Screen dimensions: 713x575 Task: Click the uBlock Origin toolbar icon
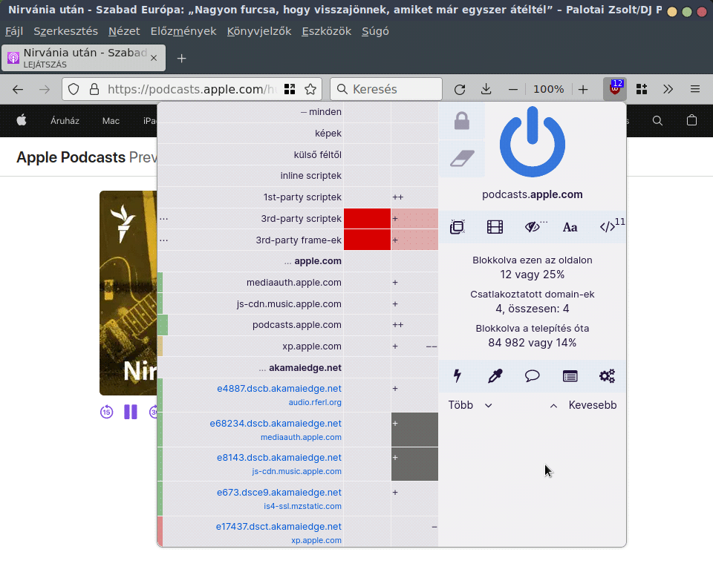(615, 89)
